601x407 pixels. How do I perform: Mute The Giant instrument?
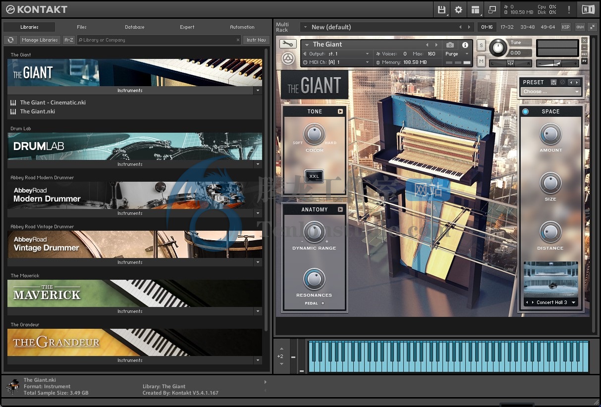[x=481, y=61]
